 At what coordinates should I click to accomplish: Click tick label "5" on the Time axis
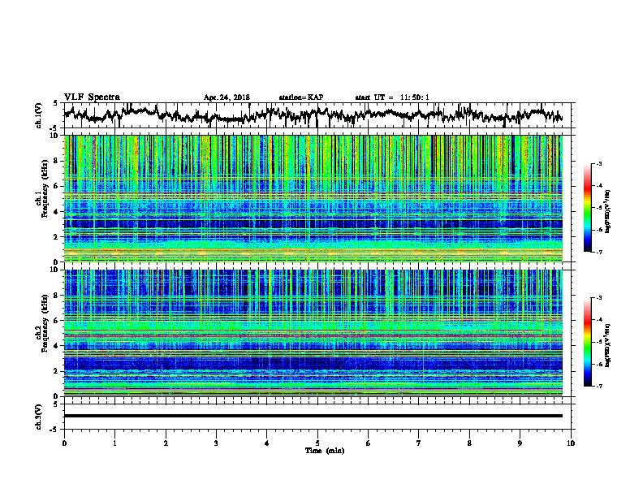(x=317, y=443)
